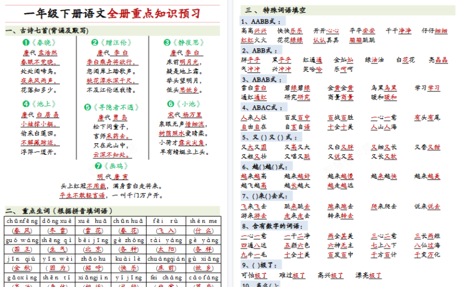The height and width of the screenshot is (287, 460).
Task: Click the word 胖乎乎
Action: tap(251, 60)
